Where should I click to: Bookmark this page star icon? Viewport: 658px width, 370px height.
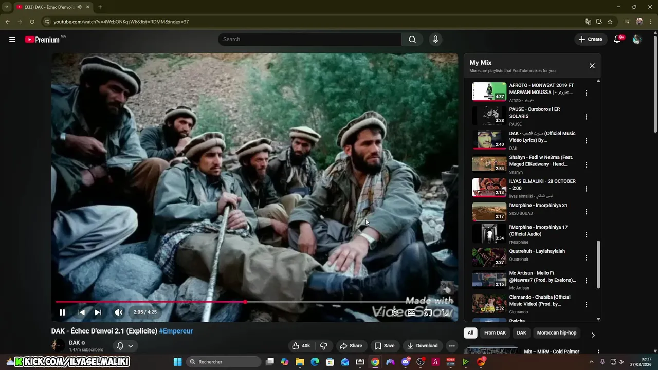pyautogui.click(x=610, y=22)
